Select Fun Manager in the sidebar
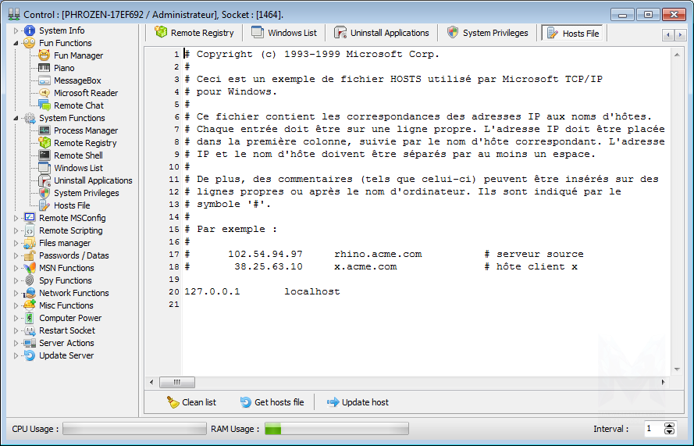 [x=78, y=55]
